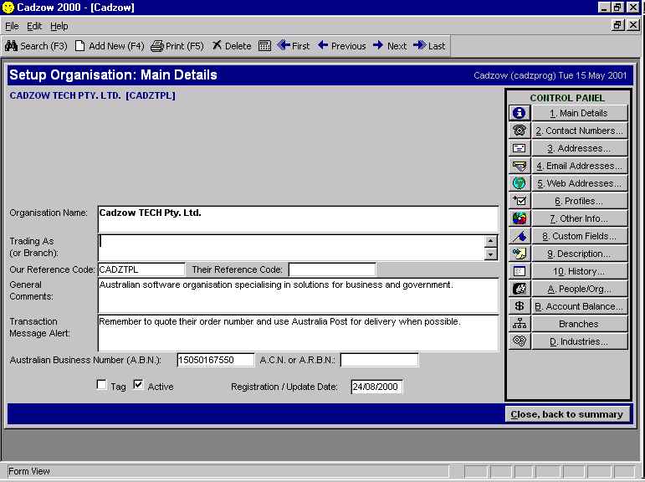Click the Custom Fields pencil icon
This screenshot has width=645, height=482.
tap(520, 236)
